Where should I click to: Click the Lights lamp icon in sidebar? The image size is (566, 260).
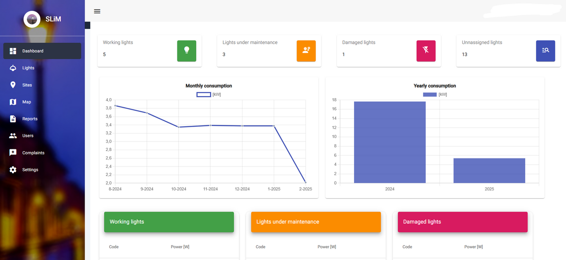13,68
